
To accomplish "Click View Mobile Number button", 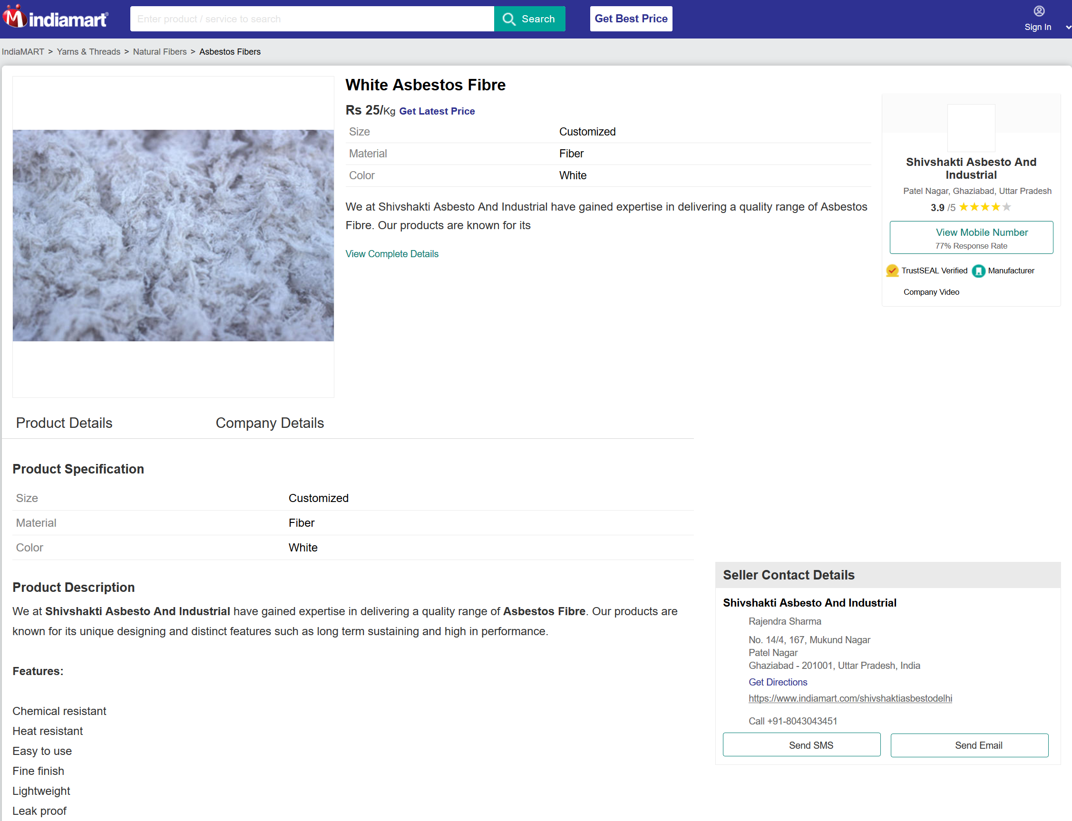I will (x=971, y=238).
